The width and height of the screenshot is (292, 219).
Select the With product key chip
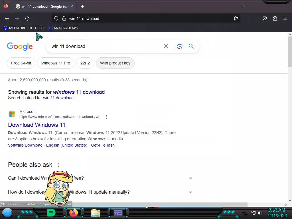pyautogui.click(x=115, y=63)
